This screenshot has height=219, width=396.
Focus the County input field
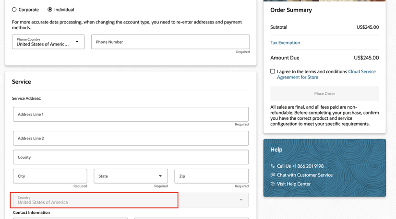coord(131,157)
